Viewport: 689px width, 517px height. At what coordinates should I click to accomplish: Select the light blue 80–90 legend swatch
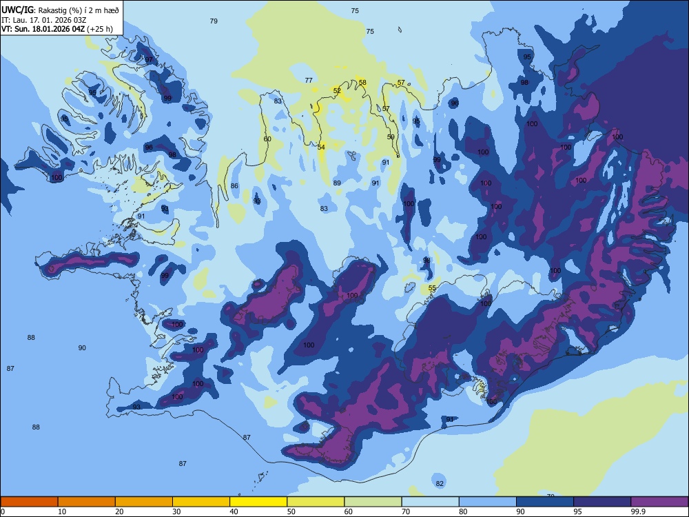pyautogui.click(x=488, y=502)
